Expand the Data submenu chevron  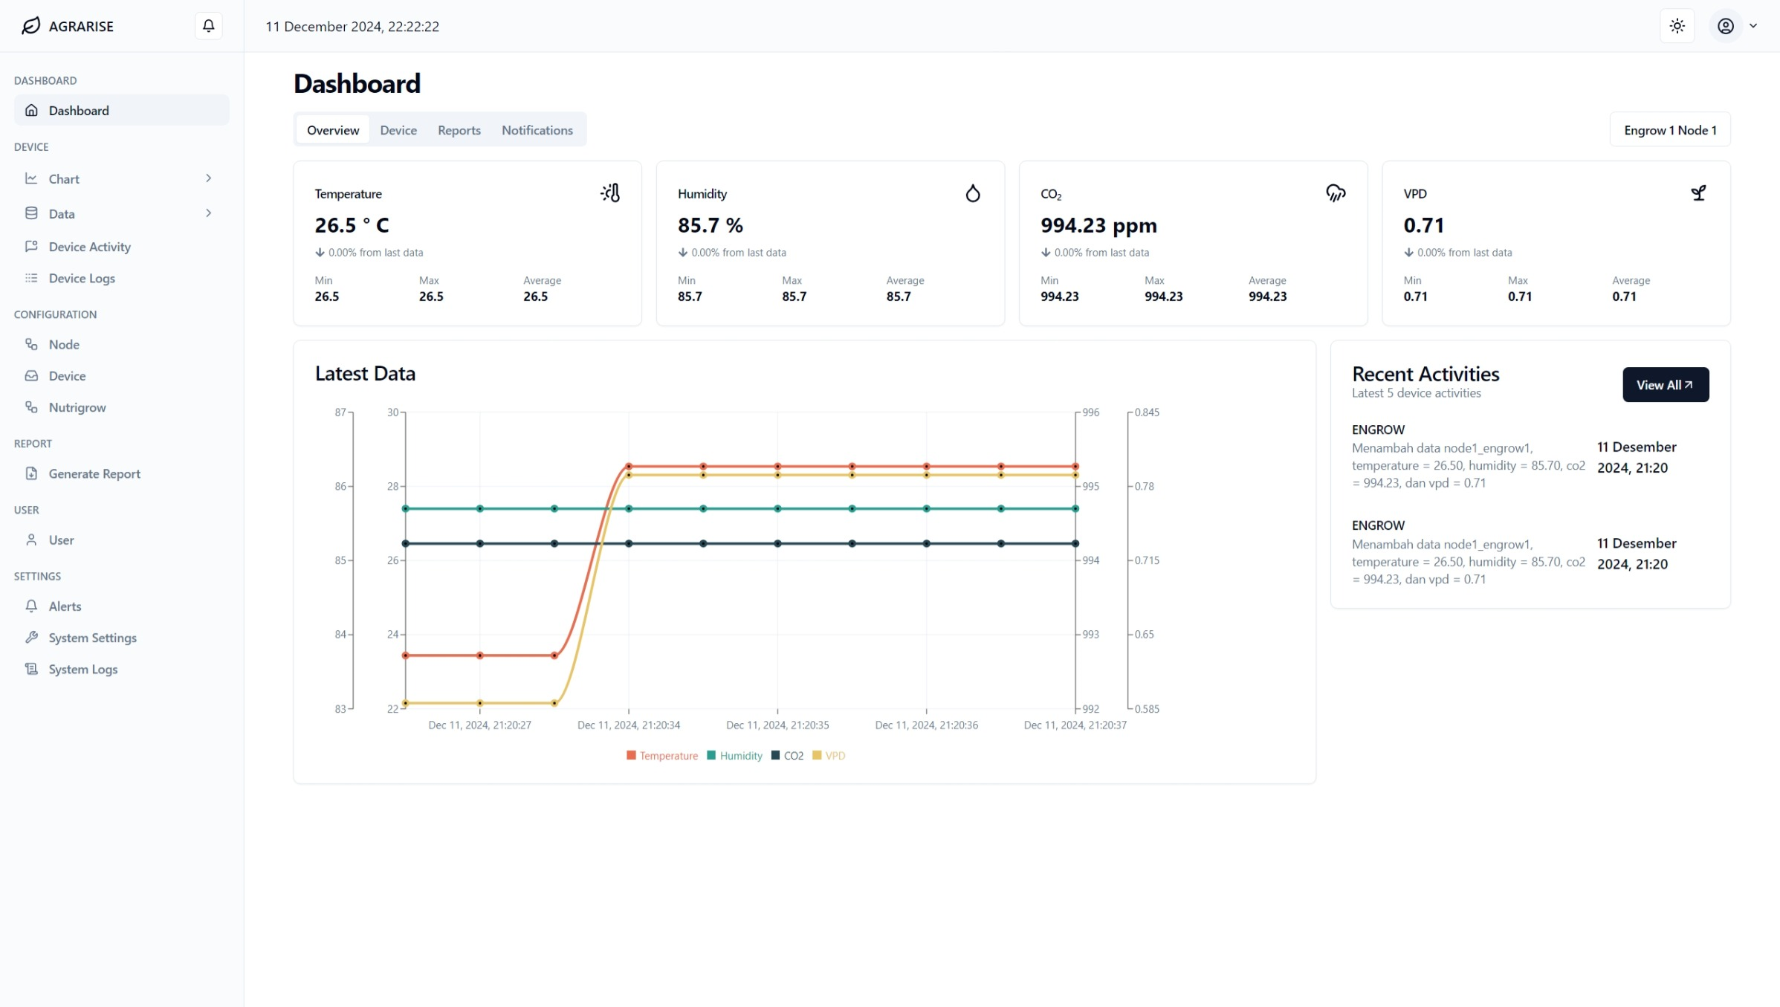coord(209,213)
